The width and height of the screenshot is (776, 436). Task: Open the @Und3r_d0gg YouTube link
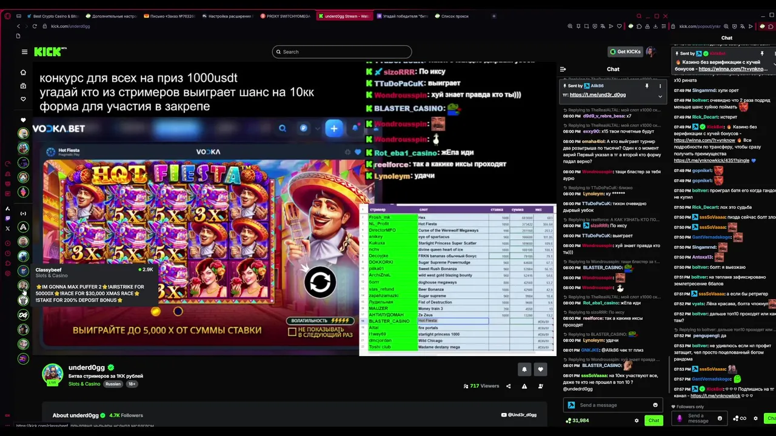point(519,415)
